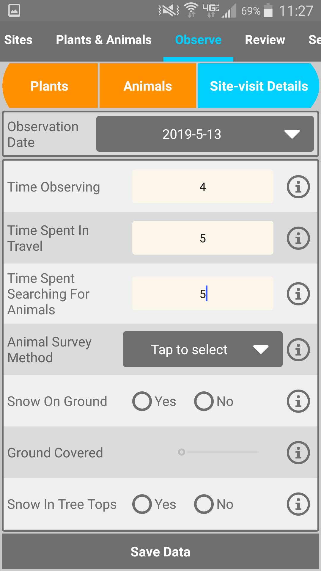Go to Plants & Animals tab
The image size is (321, 571).
click(x=104, y=40)
